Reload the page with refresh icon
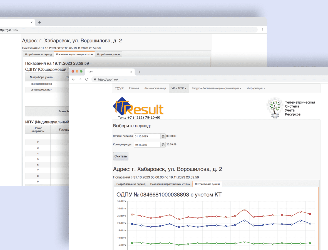The image size is (328, 250). click(87, 79)
